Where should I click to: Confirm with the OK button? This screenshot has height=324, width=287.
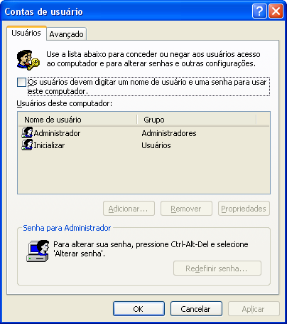139,308
